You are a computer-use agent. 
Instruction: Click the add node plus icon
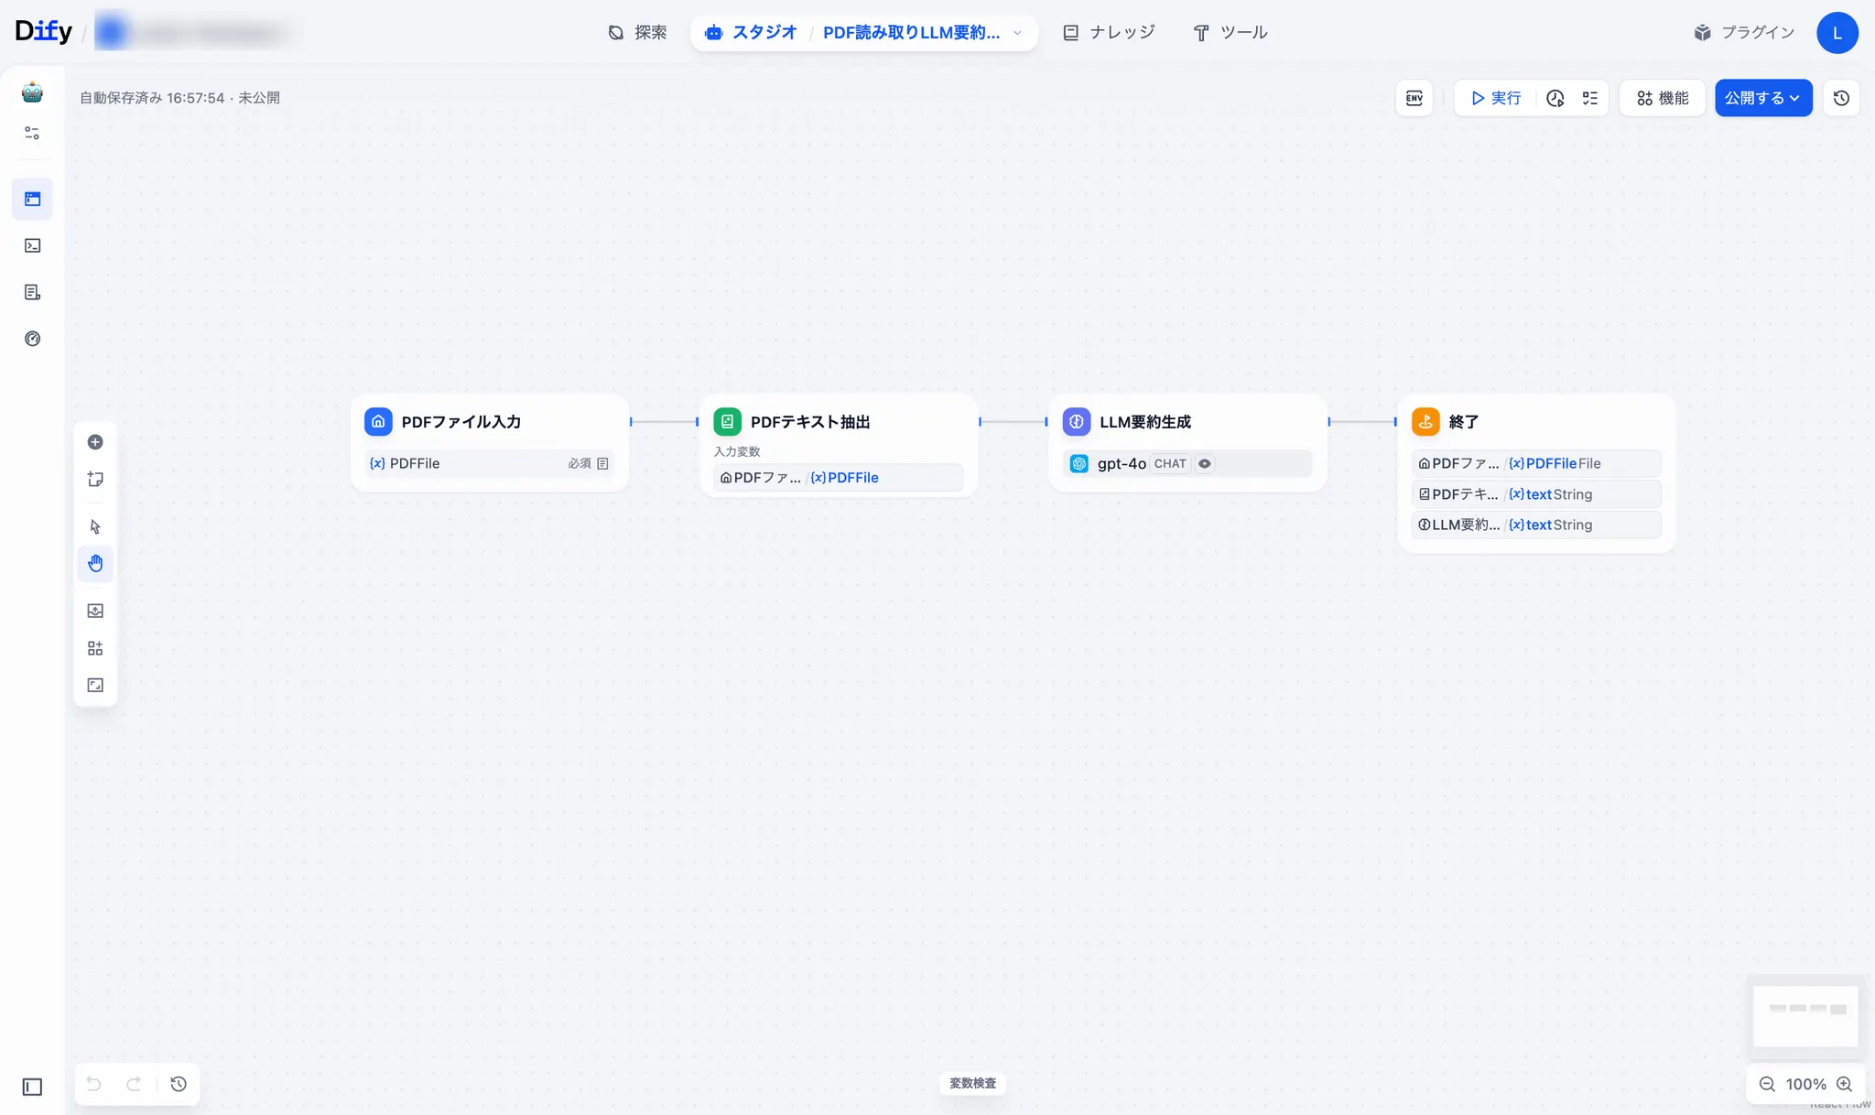[95, 442]
